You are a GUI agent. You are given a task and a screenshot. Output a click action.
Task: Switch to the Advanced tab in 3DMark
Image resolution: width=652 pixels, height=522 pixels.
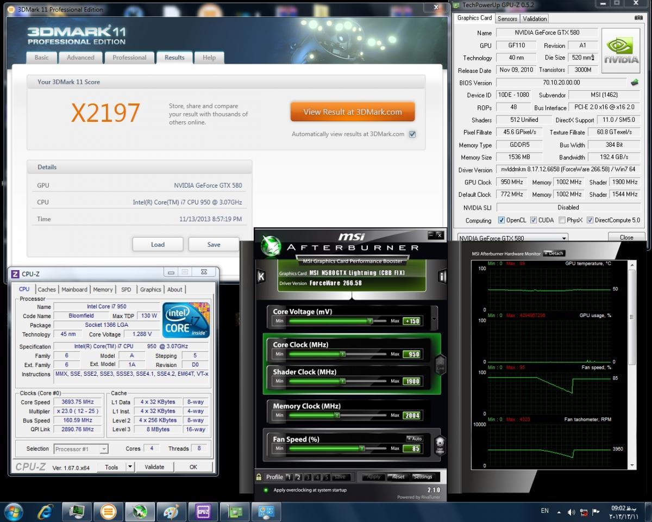(80, 58)
